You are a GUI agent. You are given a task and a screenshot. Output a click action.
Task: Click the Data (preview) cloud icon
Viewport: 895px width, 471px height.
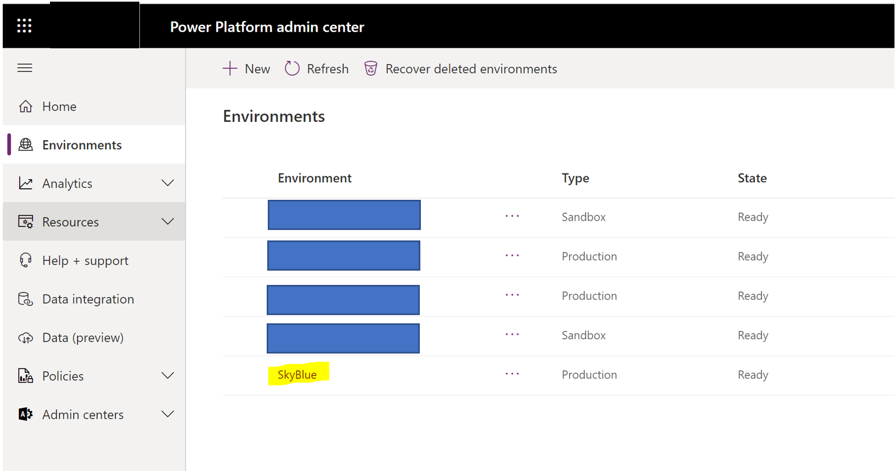pos(26,338)
